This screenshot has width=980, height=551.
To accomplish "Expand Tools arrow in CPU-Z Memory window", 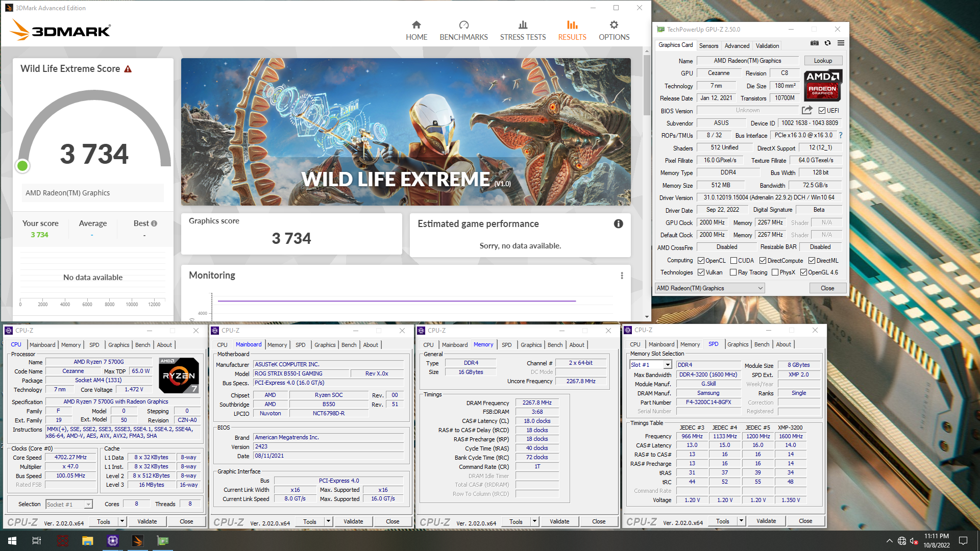I will pyautogui.click(x=534, y=521).
